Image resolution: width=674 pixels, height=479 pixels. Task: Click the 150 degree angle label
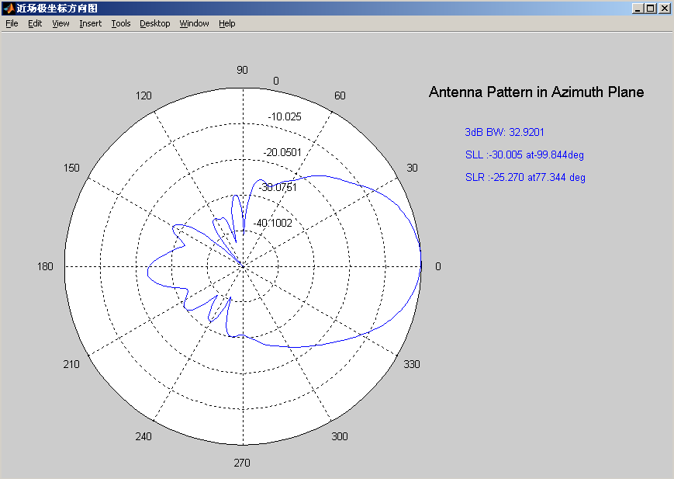71,168
